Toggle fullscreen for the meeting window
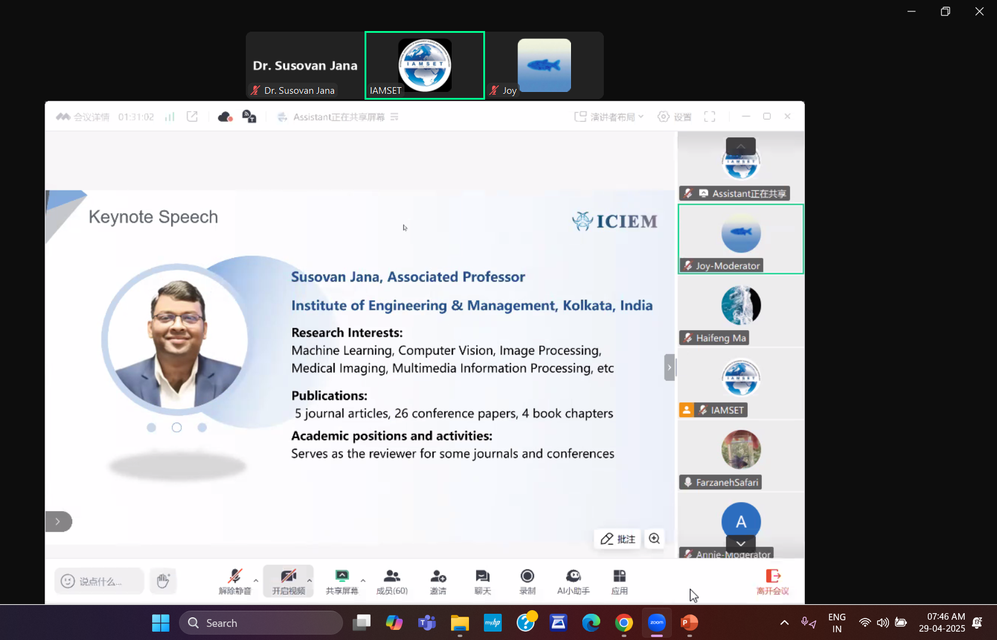This screenshot has width=997, height=640. (709, 117)
